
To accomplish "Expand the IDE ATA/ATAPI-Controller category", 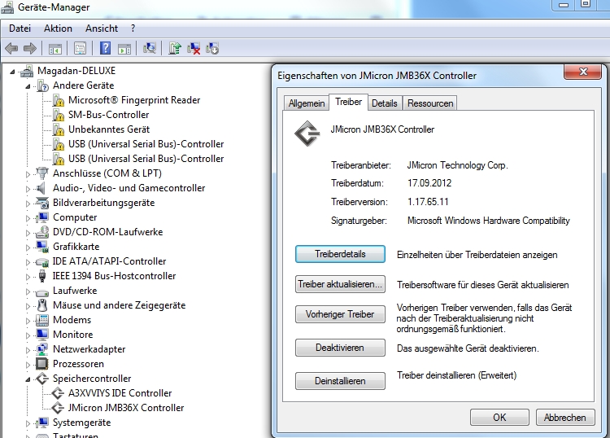I will (x=28, y=262).
